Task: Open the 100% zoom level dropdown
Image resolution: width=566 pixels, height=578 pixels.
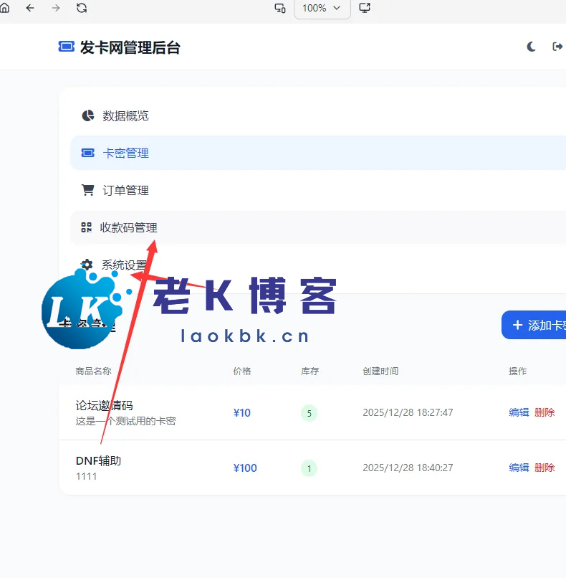Action: [322, 8]
